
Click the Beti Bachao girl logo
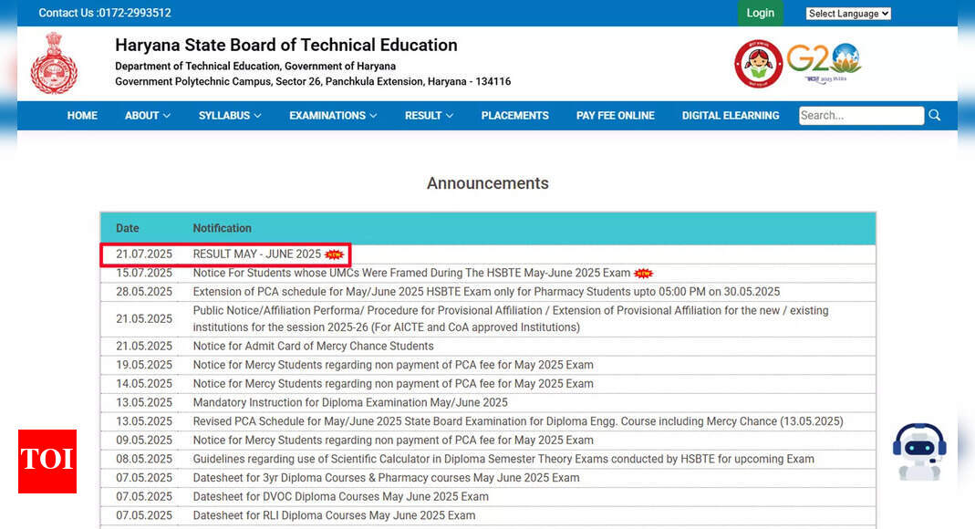tap(758, 64)
